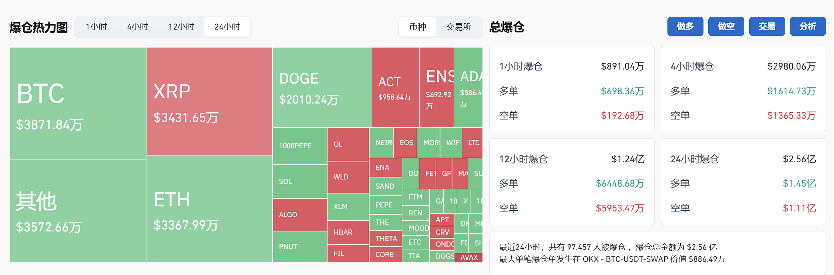This screenshot has height=275, width=834.
Task: Click the CRV tile
Action: [x=442, y=232]
